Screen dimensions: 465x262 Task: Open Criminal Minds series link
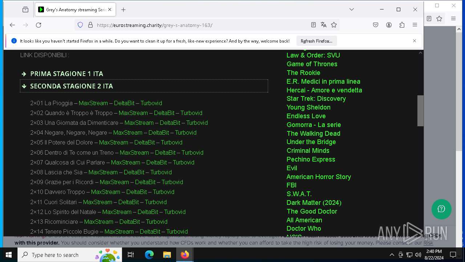pos(308,151)
